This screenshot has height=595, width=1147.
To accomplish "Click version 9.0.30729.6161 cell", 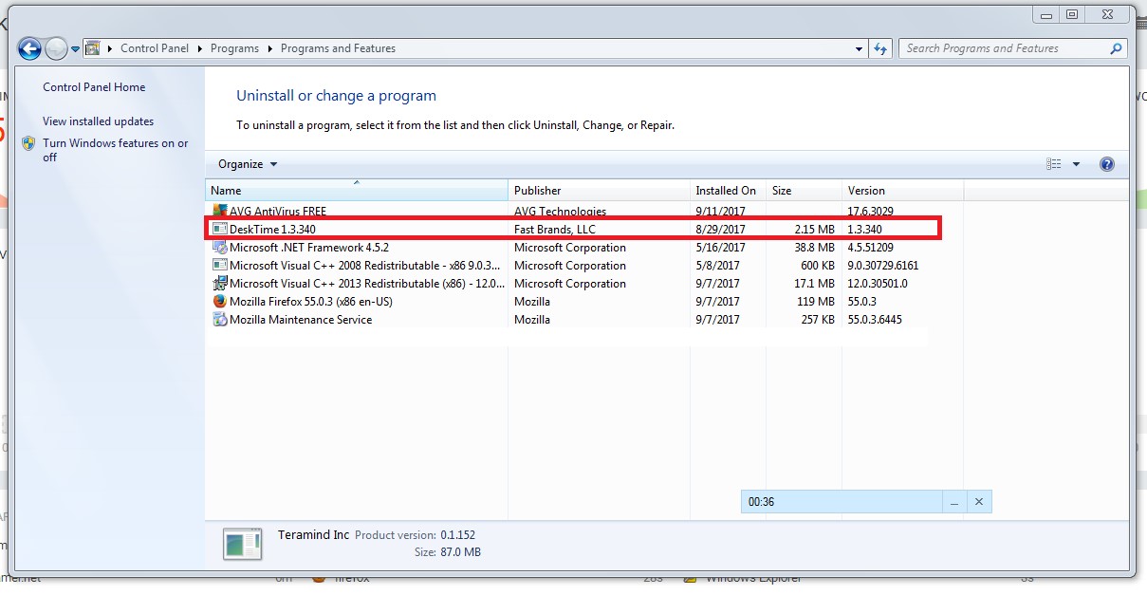I will [883, 266].
